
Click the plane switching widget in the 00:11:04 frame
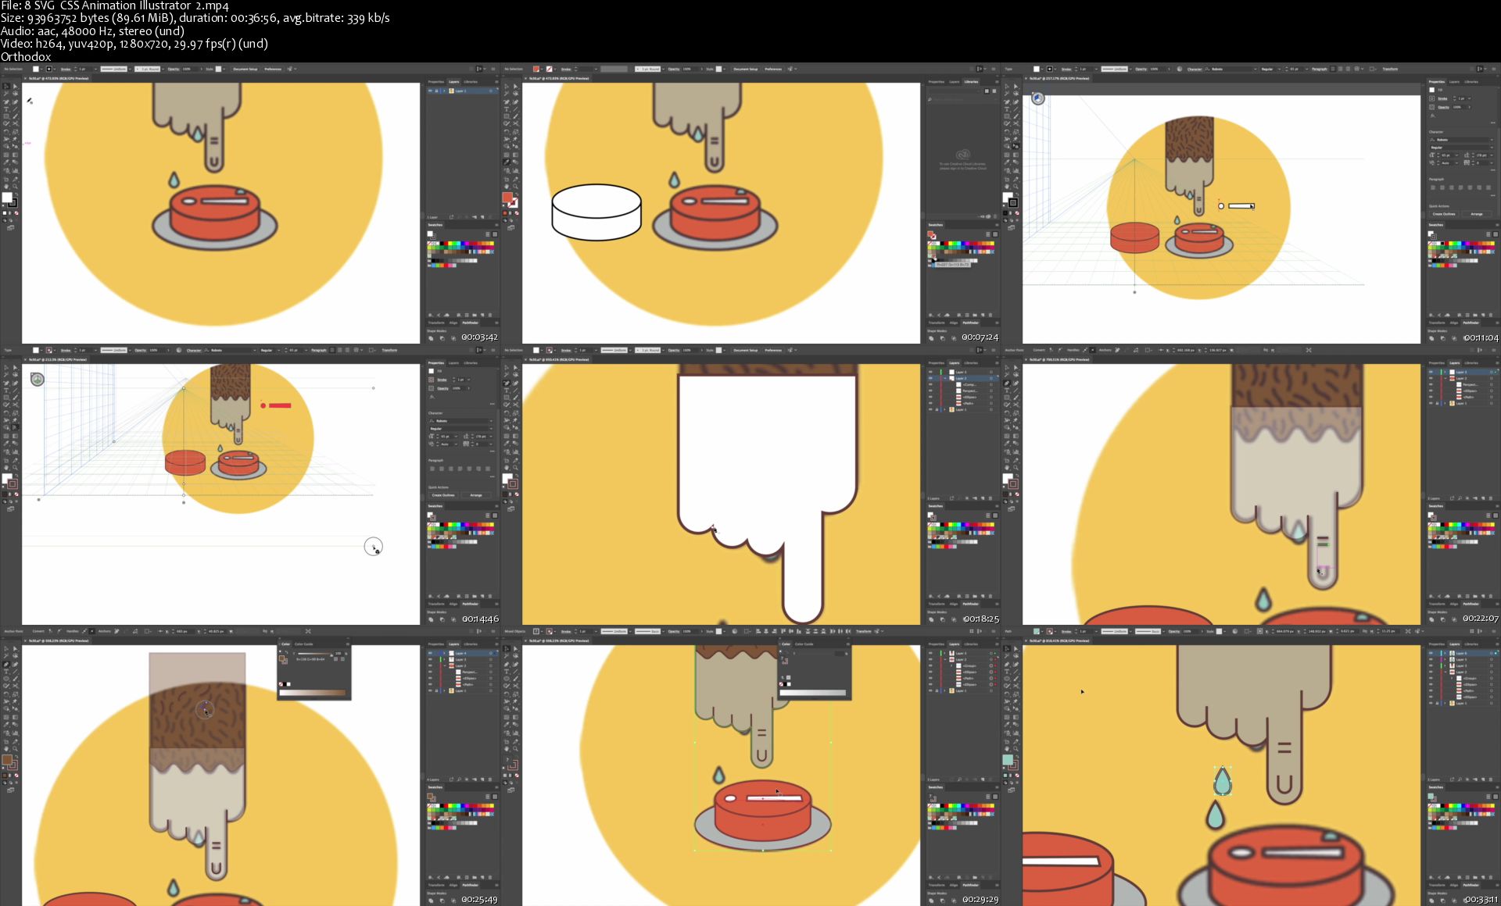coord(1038,98)
